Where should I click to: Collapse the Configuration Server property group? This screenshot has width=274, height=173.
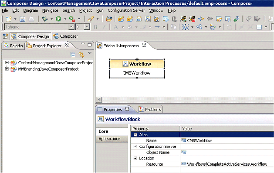[135, 147]
